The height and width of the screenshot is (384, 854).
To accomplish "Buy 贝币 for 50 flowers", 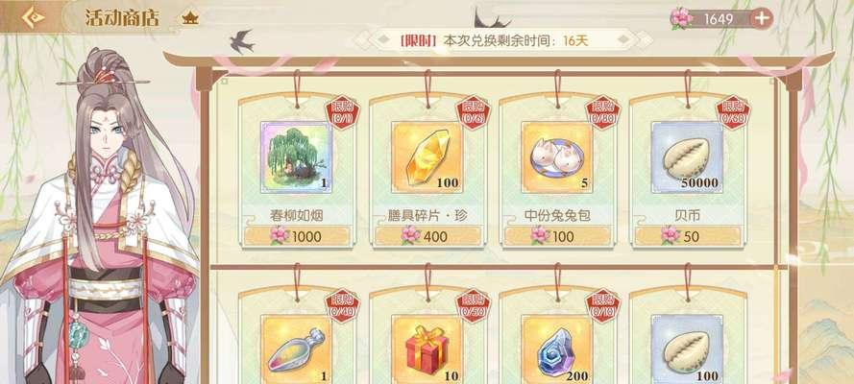I will (688, 236).
